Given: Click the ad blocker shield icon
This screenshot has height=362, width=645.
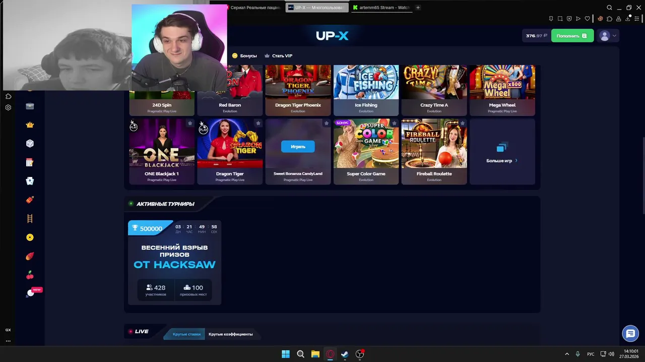Looking at the screenshot, I should tap(569, 19).
